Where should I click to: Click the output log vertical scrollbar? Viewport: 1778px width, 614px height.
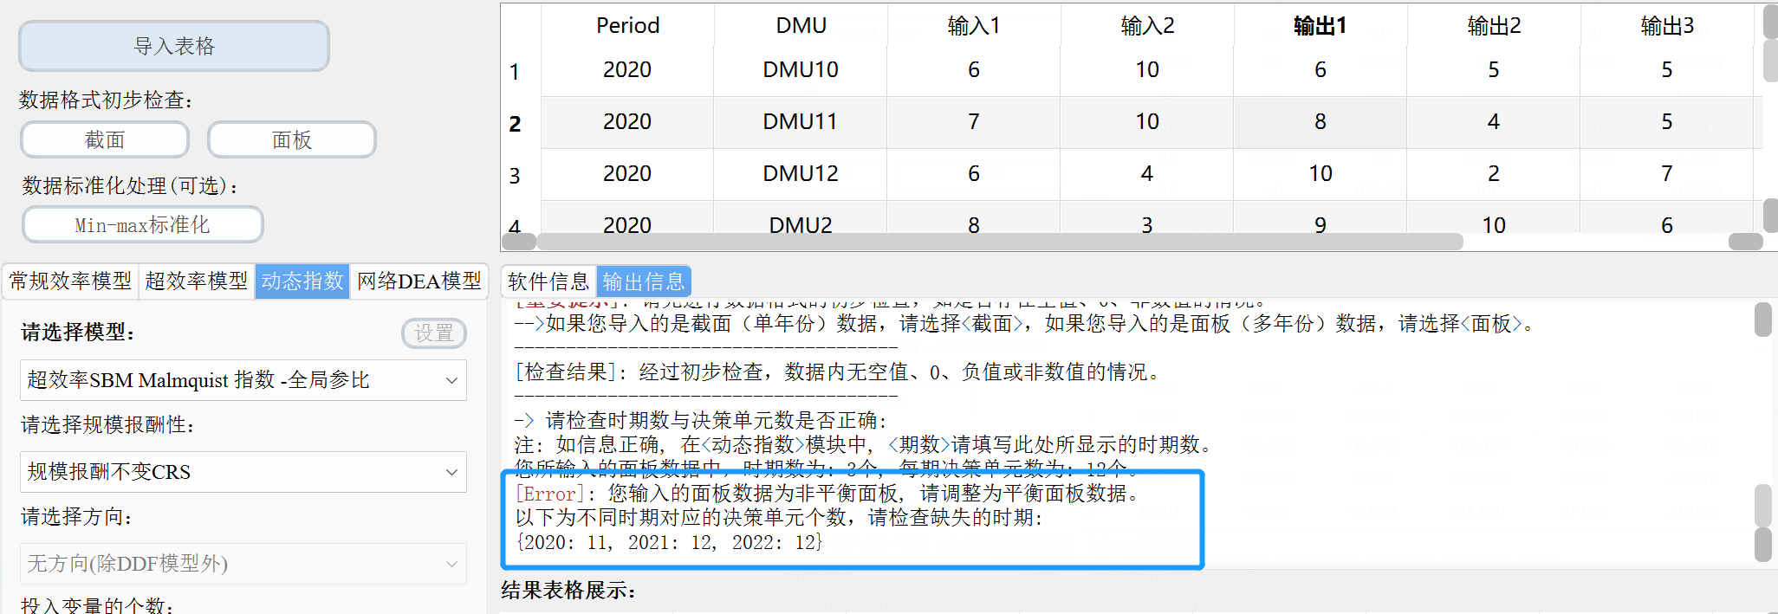click(1762, 433)
